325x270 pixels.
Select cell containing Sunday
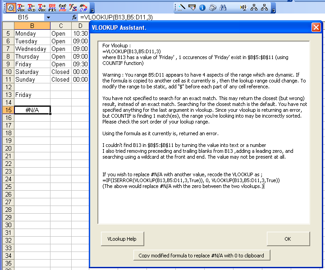32,79
